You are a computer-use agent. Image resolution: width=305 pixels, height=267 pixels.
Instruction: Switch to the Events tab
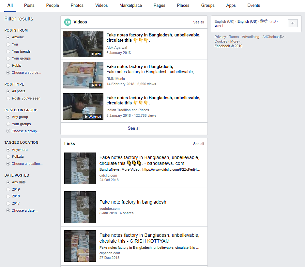click(254, 6)
